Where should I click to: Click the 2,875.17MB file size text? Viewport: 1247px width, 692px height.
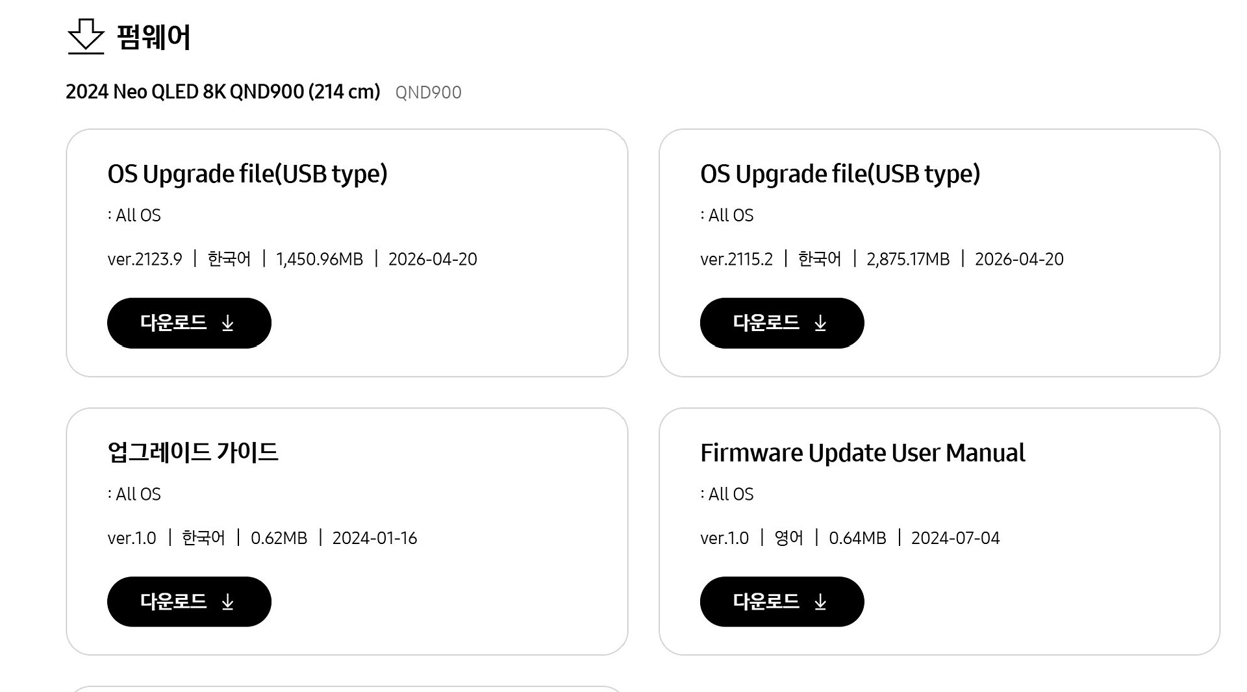[x=908, y=259]
